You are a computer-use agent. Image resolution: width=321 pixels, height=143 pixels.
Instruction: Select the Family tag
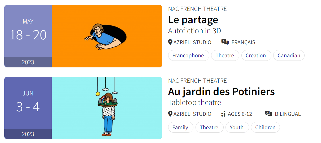pos(180,127)
